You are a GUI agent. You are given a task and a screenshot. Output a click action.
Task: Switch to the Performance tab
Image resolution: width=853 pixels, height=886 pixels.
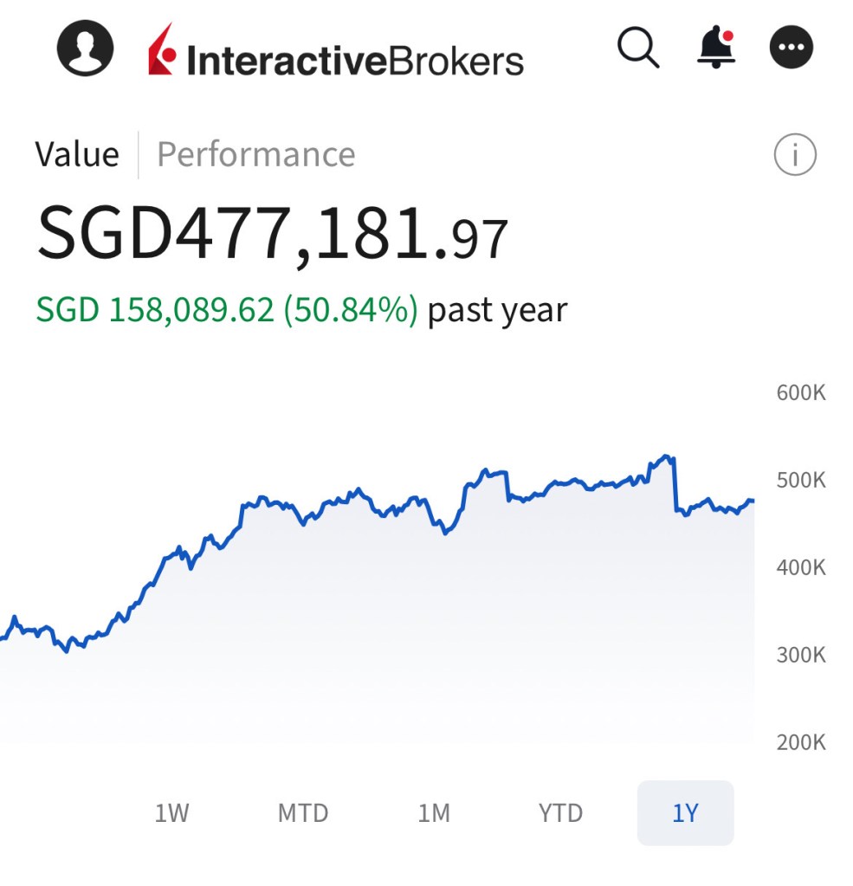pos(255,155)
